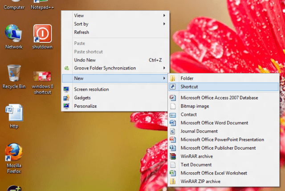Click the Publisher Document icon

pos(173,148)
